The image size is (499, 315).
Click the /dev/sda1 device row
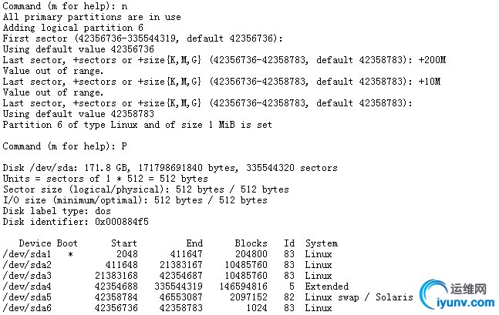167,254
